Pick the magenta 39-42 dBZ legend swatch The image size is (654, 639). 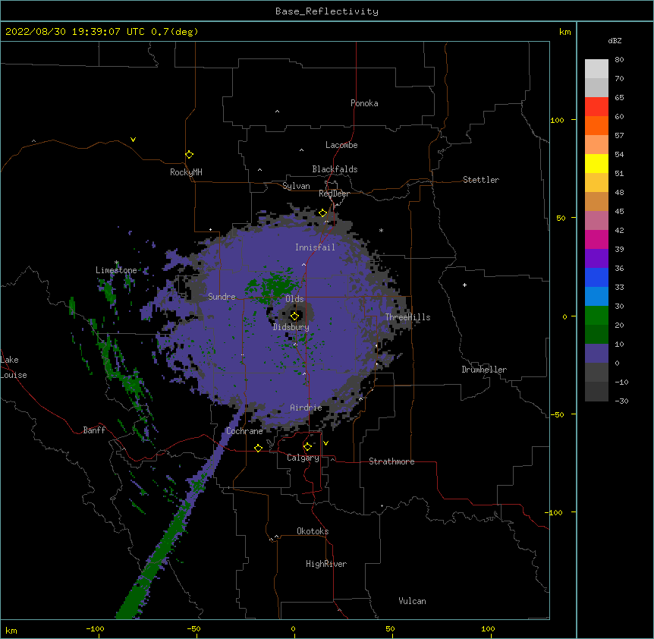pyautogui.click(x=596, y=240)
